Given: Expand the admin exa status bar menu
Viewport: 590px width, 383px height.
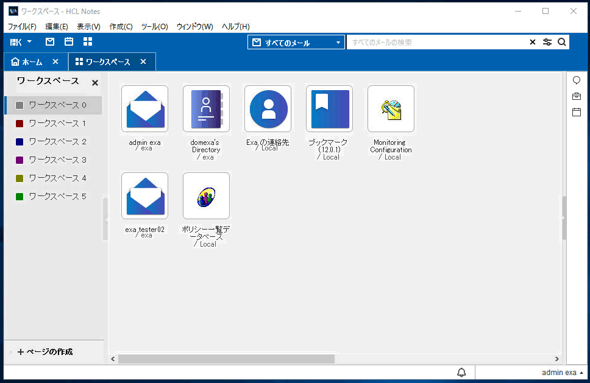Looking at the screenshot, I should click(562, 373).
